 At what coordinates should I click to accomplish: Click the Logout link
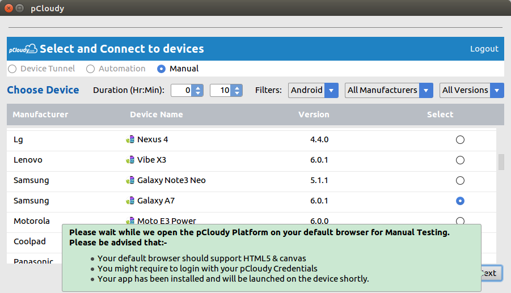pyautogui.click(x=484, y=49)
